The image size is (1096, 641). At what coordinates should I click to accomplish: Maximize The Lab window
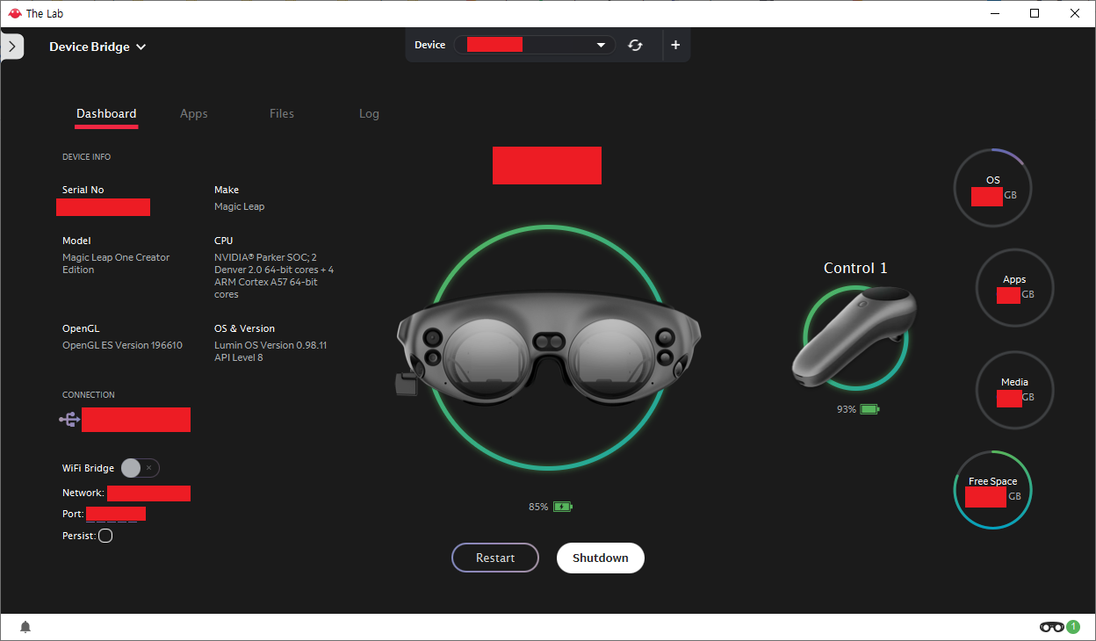[1035, 13]
